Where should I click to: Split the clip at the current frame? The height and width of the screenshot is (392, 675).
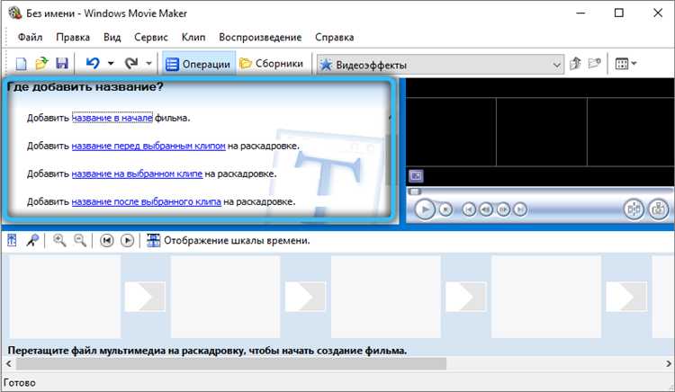click(x=634, y=209)
